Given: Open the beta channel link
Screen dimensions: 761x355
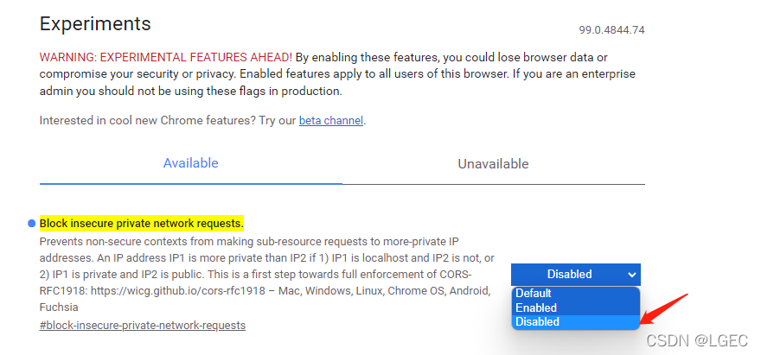Looking at the screenshot, I should pyautogui.click(x=331, y=120).
